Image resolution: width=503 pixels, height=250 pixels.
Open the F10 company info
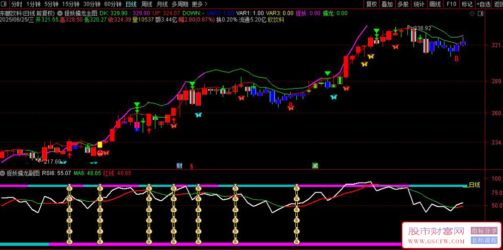coord(451,4)
